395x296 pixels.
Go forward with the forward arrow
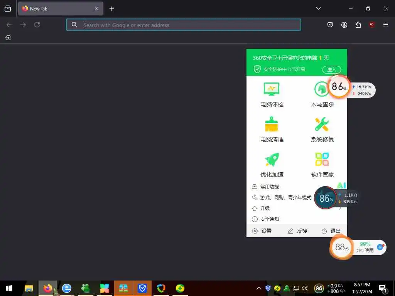point(23,25)
